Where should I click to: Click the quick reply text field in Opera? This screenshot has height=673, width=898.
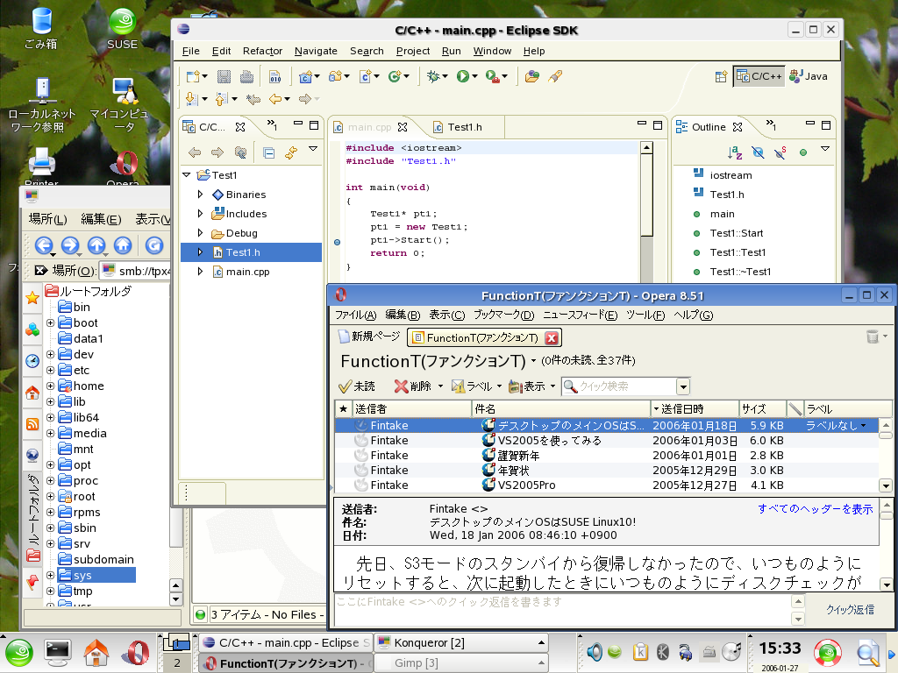click(562, 610)
